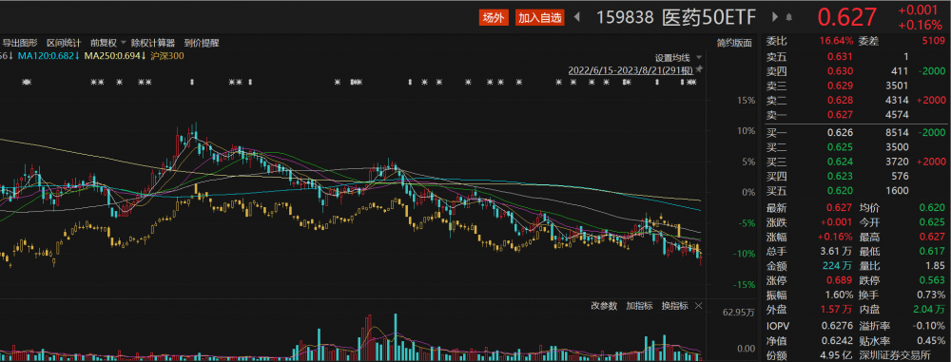951x362 pixels.
Task: Click the 场外 button
Action: coord(493,18)
